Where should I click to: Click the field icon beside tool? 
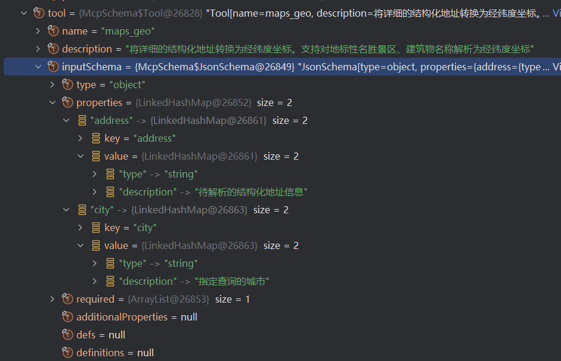point(39,13)
